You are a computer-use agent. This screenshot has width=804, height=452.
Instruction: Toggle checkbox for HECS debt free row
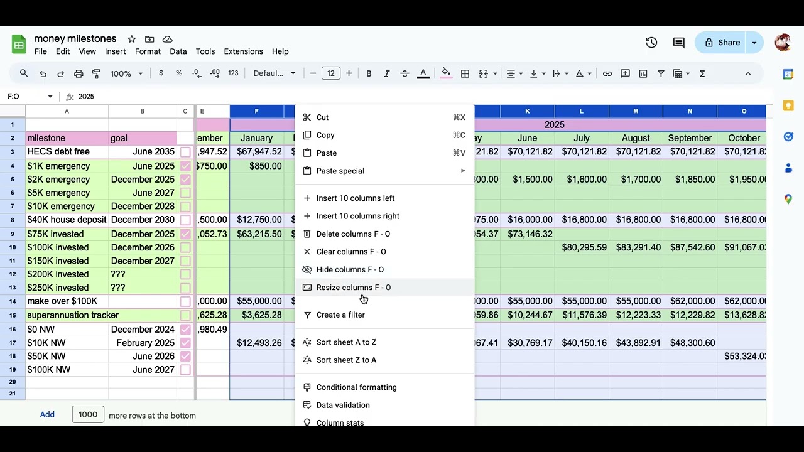pos(185,152)
